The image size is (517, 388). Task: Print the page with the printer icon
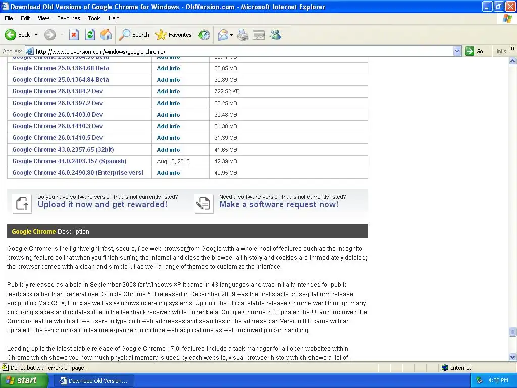pyautogui.click(x=243, y=35)
